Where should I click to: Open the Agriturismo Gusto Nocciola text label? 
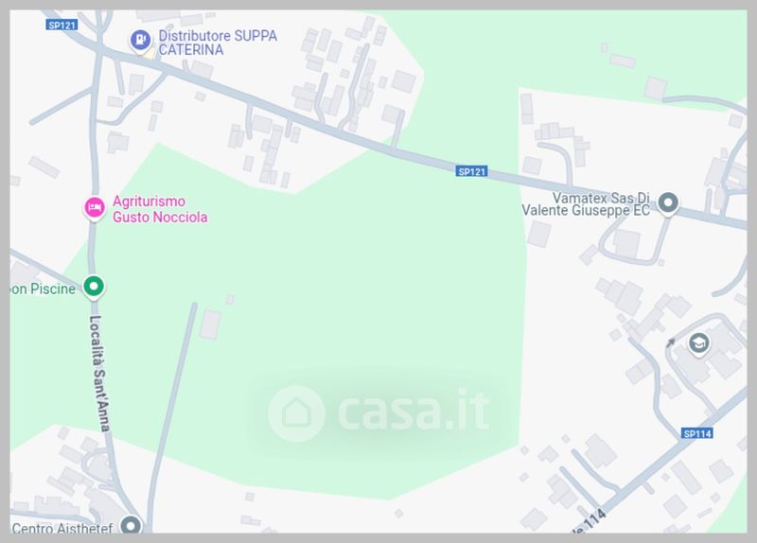coord(160,209)
